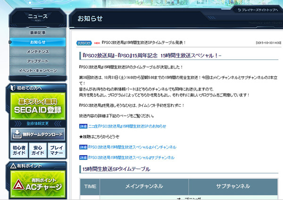Click the サブチャンネル table header

tap(233, 186)
